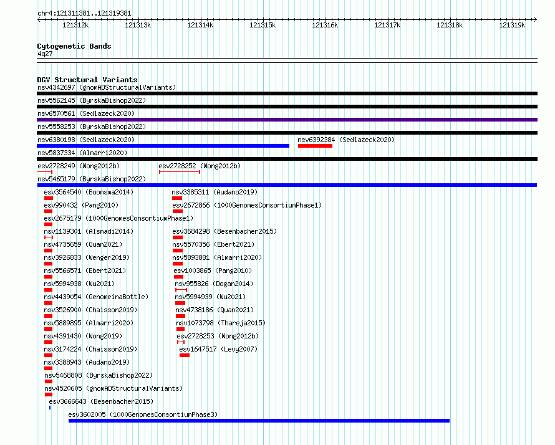Select esv1647517 Levy2007 variant
555x445 pixels.
click(x=185, y=355)
